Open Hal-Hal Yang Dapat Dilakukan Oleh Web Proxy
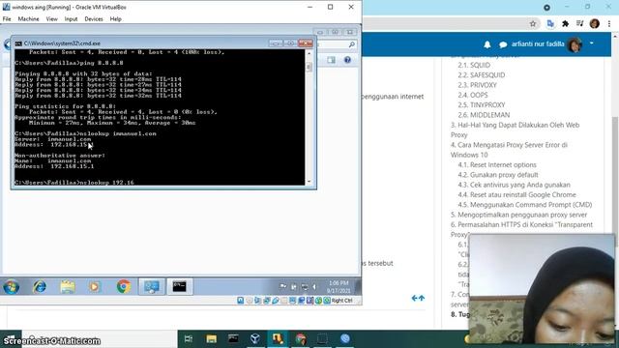The width and height of the screenshot is (619, 348). coord(516,130)
